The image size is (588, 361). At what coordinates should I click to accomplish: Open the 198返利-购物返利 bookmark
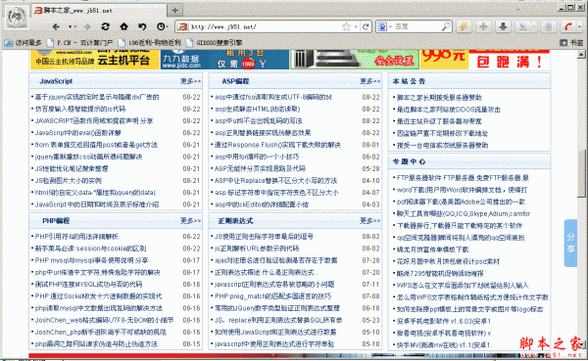[x=149, y=43]
